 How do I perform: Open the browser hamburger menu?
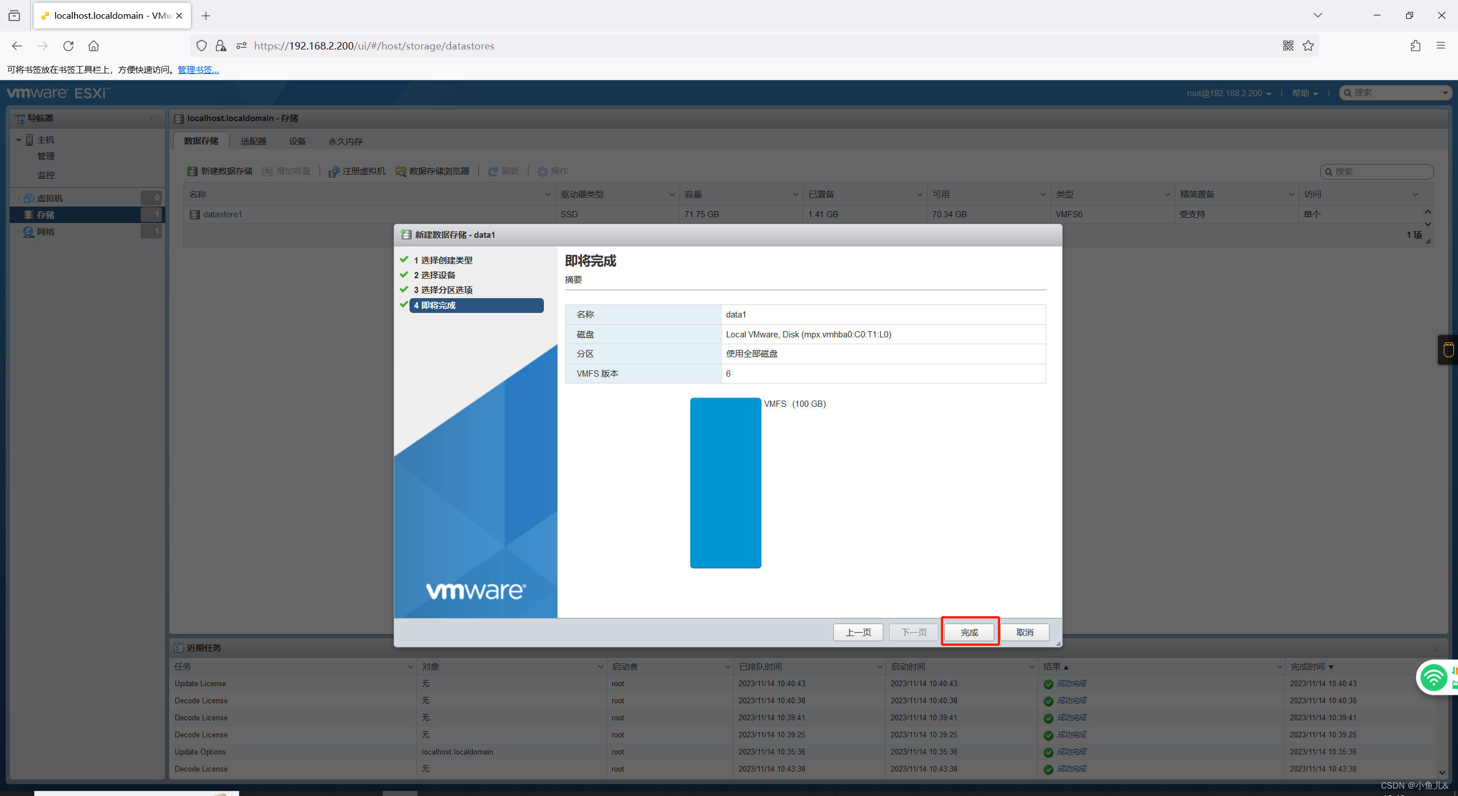click(1441, 46)
